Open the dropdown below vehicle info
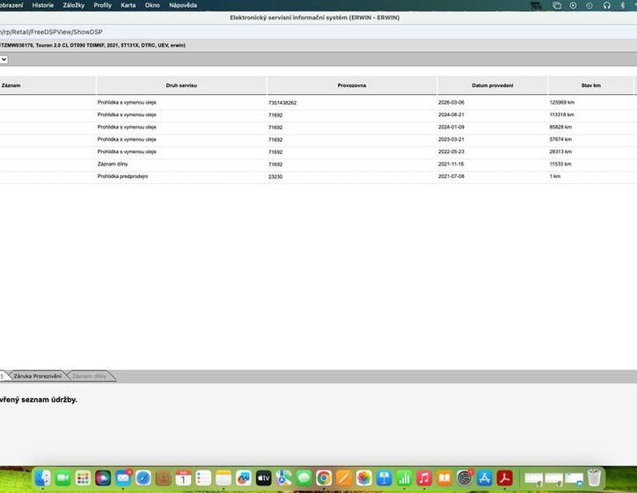 [4, 59]
